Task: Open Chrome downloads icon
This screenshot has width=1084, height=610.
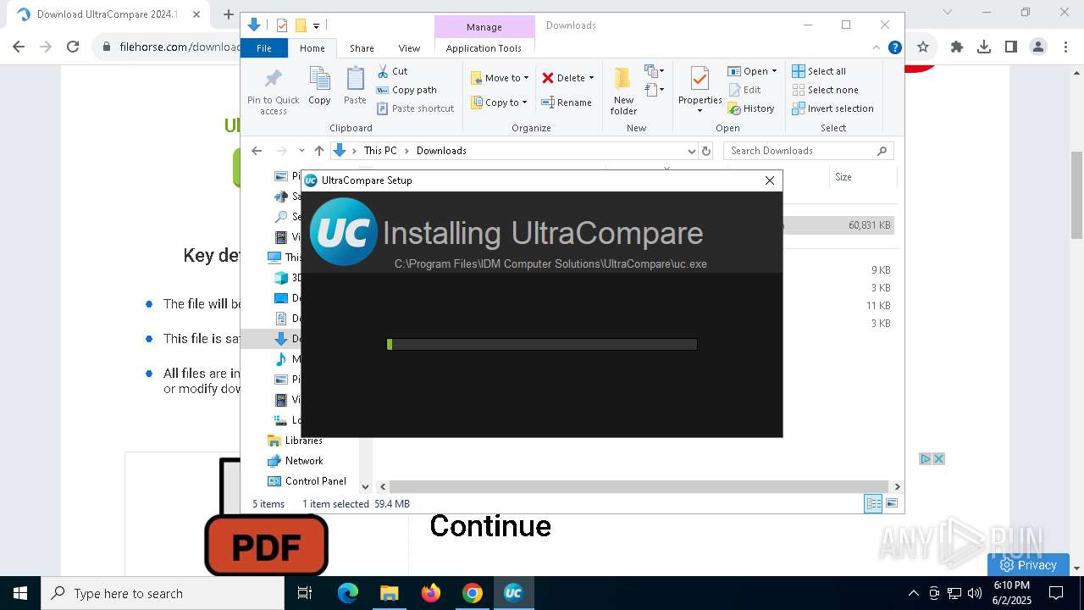Action: [984, 47]
